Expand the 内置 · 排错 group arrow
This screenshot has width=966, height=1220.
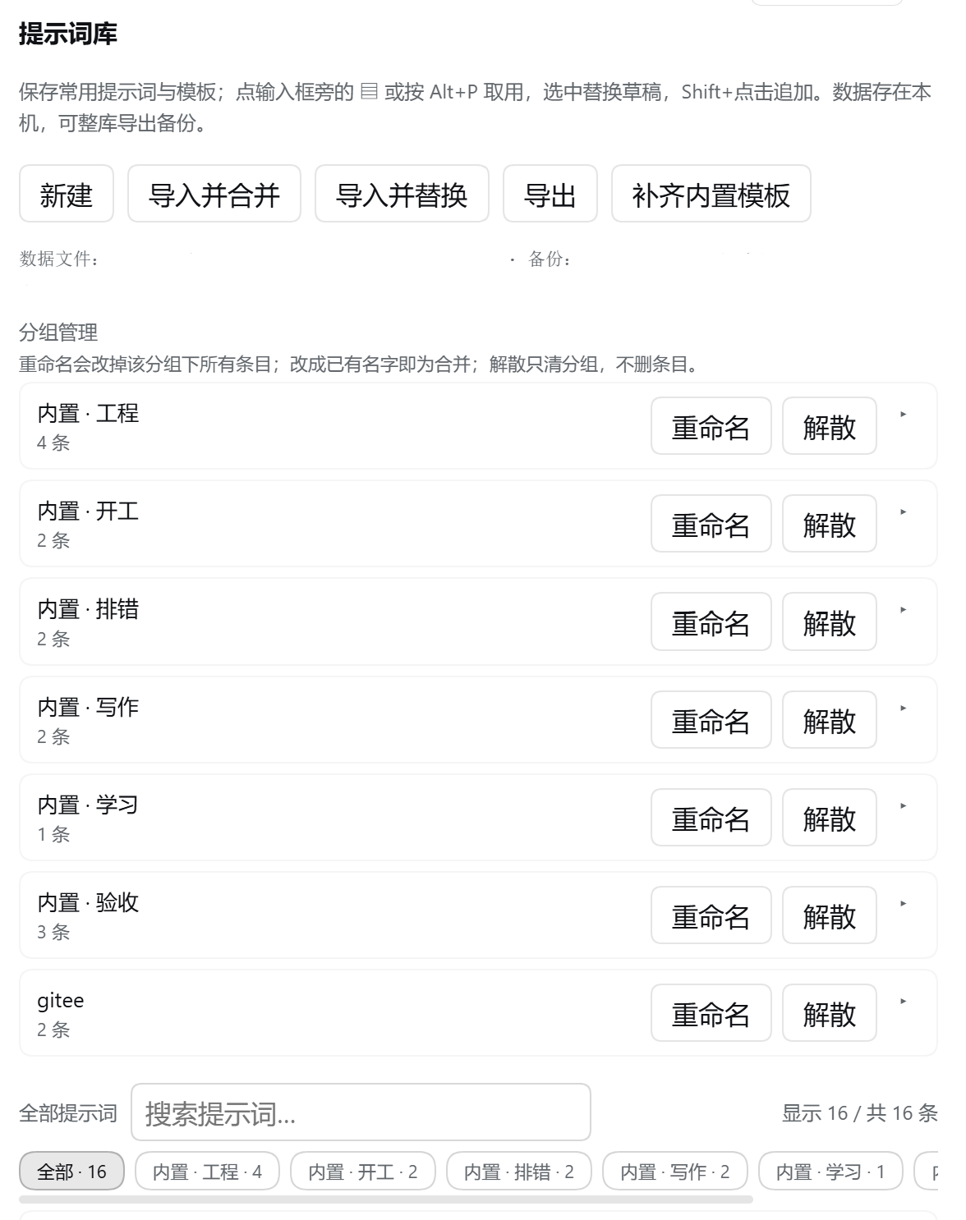coord(904,610)
